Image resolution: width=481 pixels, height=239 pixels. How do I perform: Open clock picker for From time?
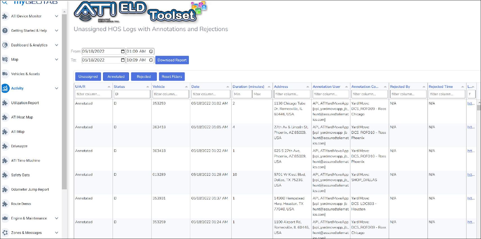click(x=151, y=51)
